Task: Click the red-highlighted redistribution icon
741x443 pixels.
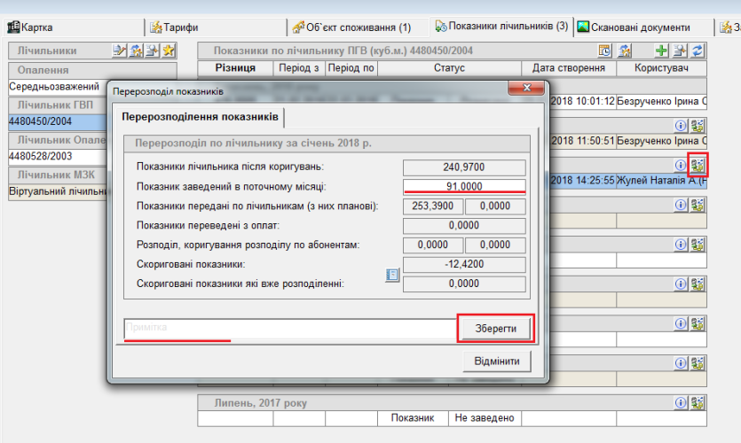Action: point(698,165)
